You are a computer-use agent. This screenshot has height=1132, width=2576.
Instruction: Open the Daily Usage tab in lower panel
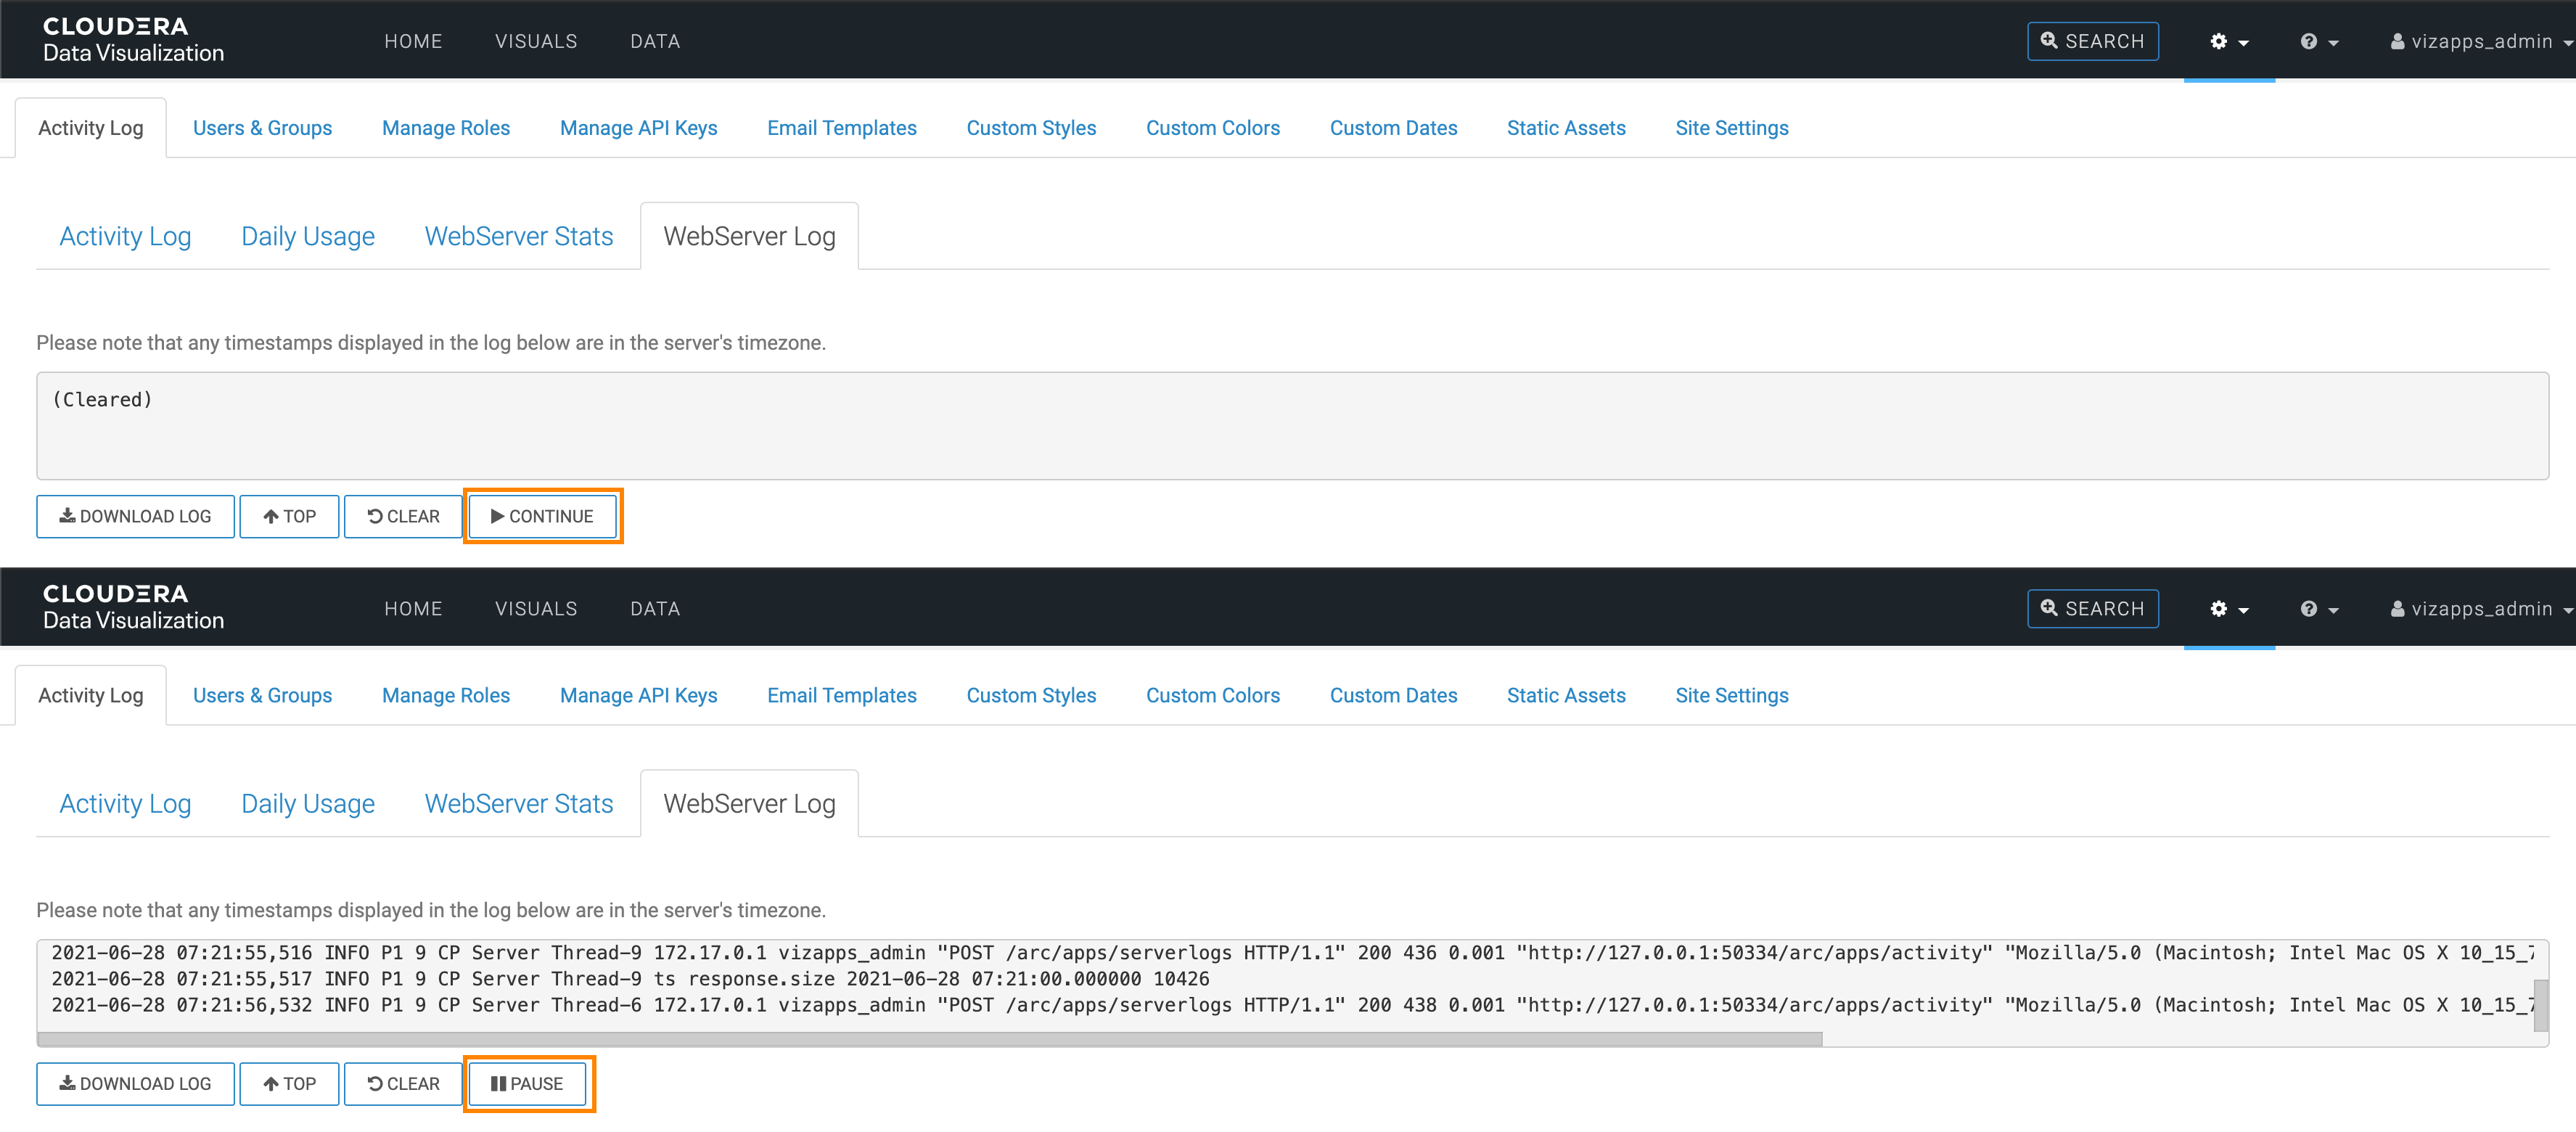point(307,803)
